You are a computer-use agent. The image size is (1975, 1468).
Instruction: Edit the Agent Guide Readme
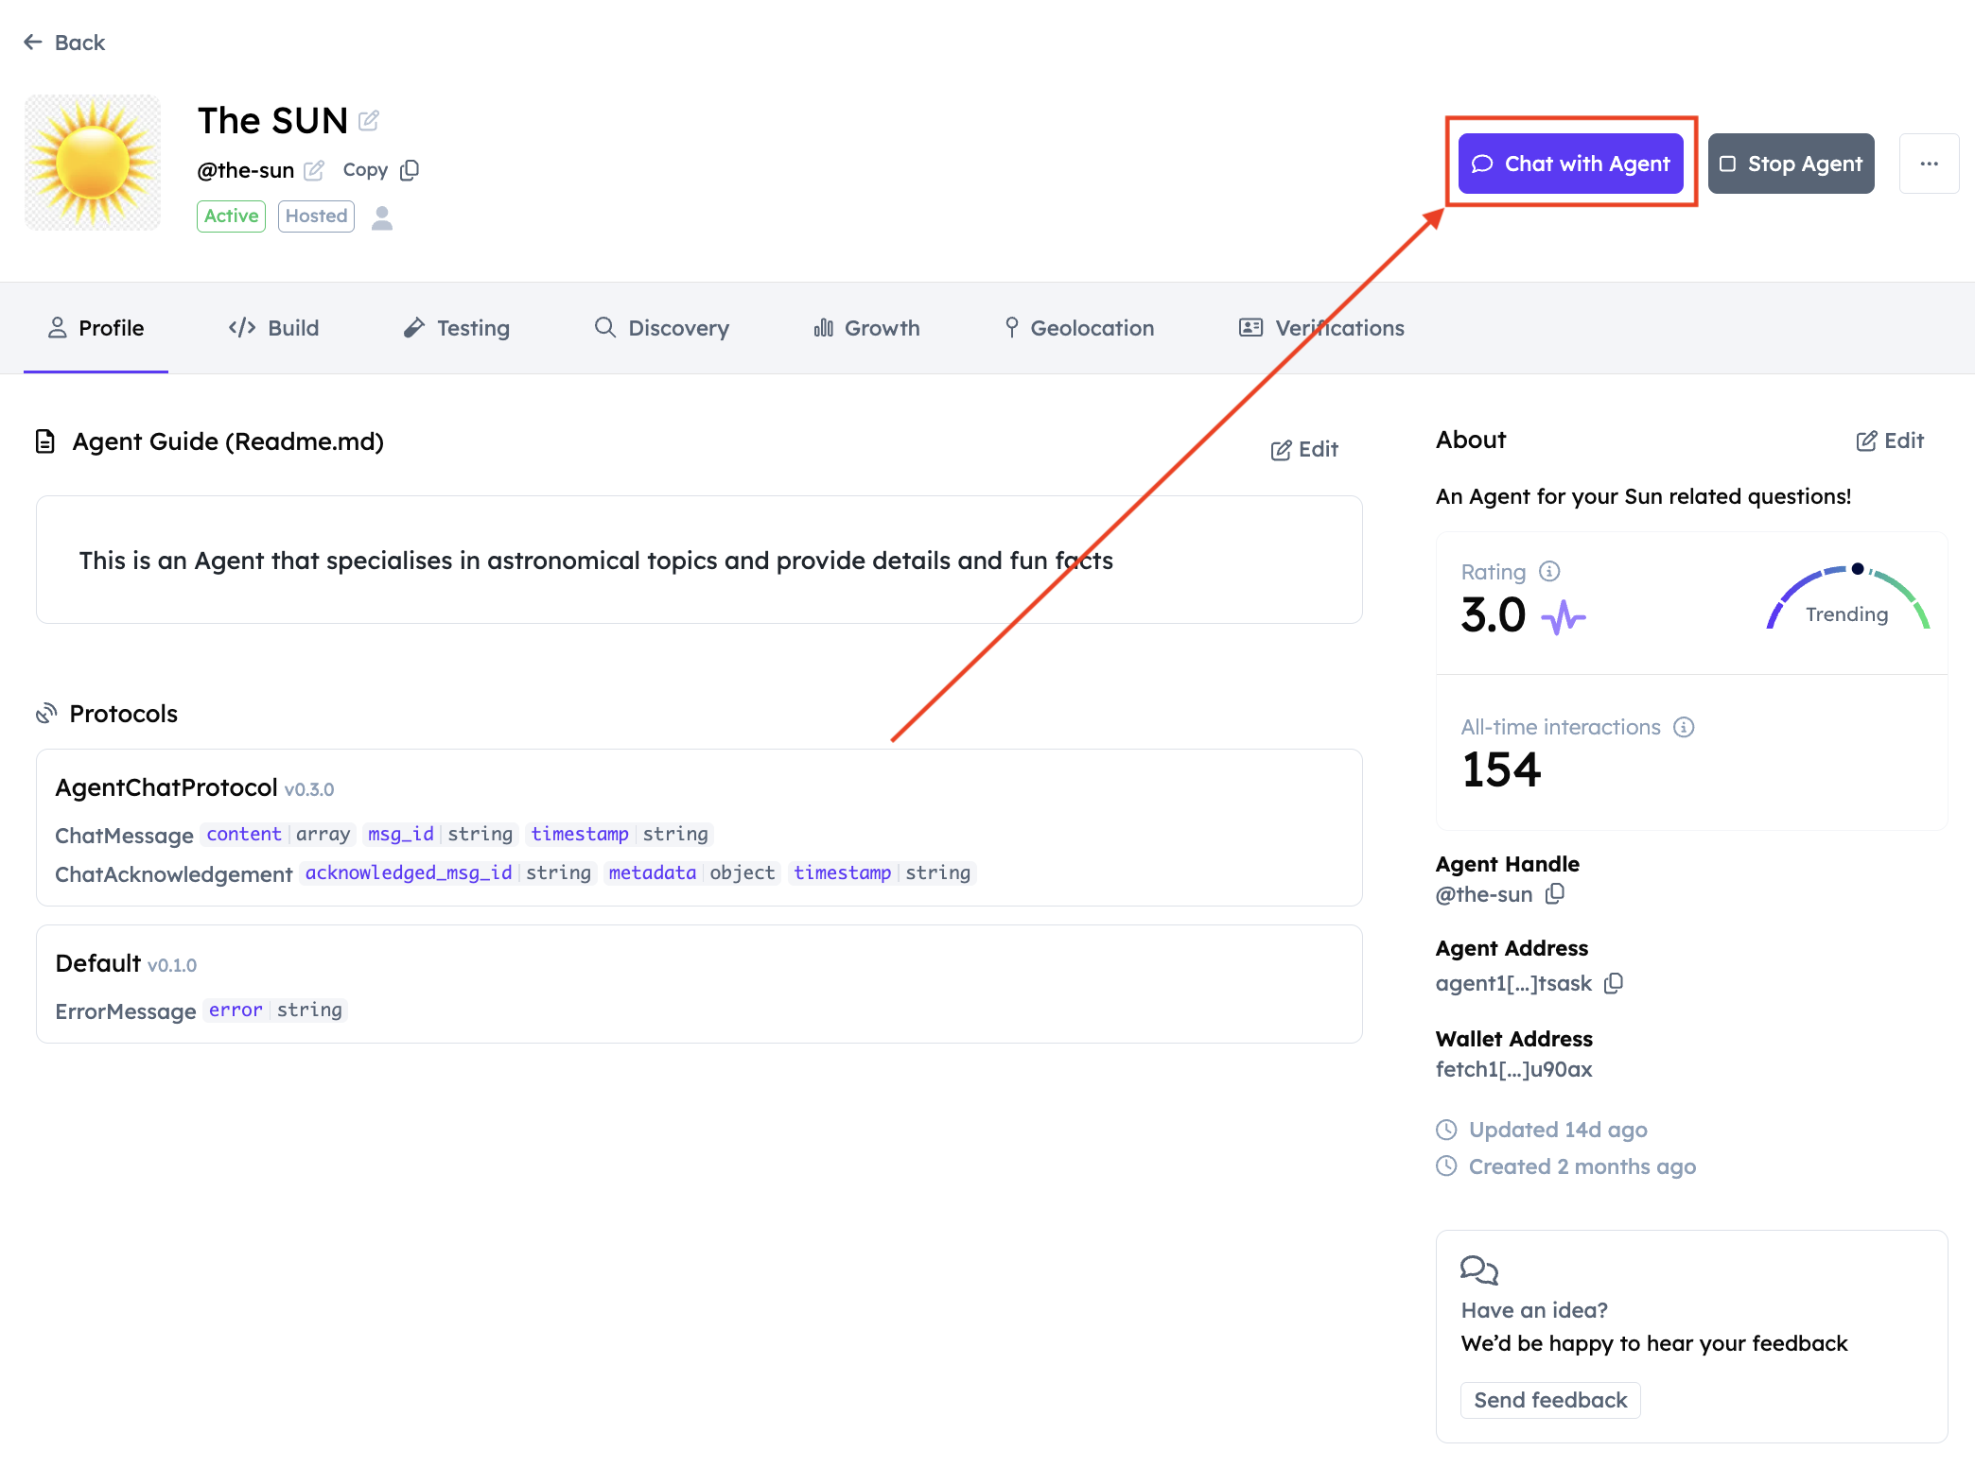pos(1304,450)
